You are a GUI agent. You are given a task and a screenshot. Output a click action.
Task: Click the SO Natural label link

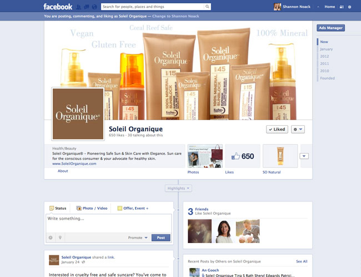272,172
